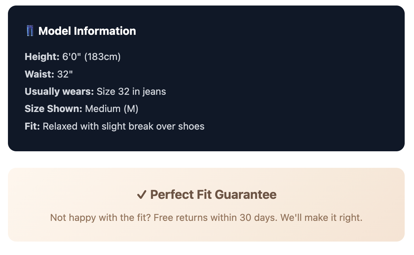Click the bold Fit label
Viewport: 414px width, 255px height.
coord(32,126)
